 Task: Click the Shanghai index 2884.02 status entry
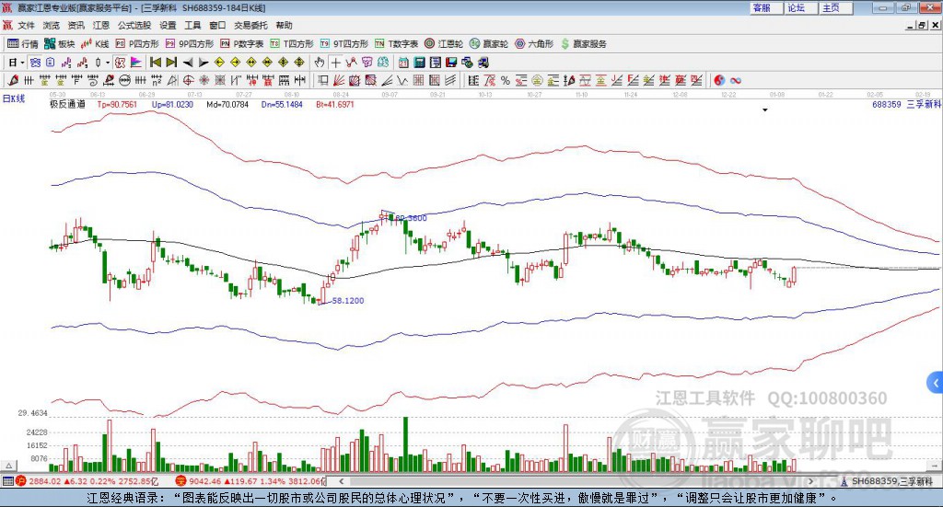(87, 481)
